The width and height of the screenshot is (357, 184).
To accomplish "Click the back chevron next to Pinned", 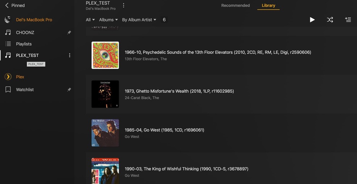I will point(7,5).
